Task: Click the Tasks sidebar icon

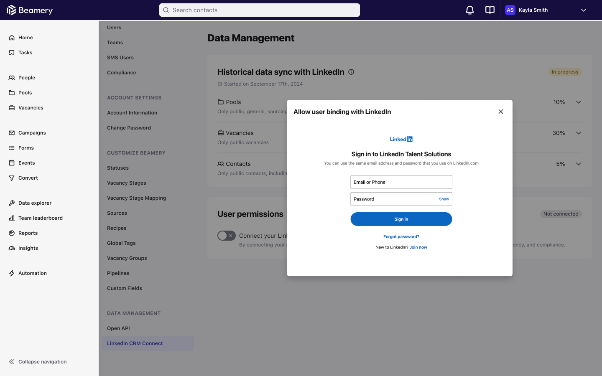Action: [x=12, y=53]
